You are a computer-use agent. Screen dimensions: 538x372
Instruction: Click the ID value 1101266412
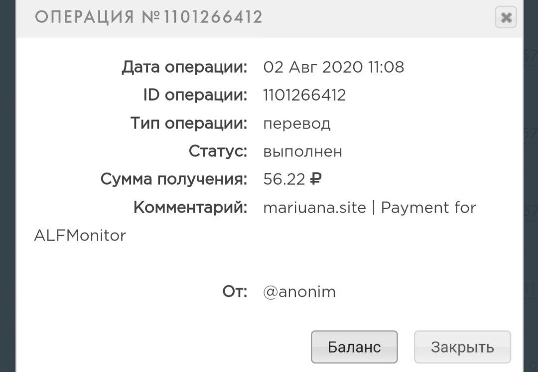click(x=304, y=95)
